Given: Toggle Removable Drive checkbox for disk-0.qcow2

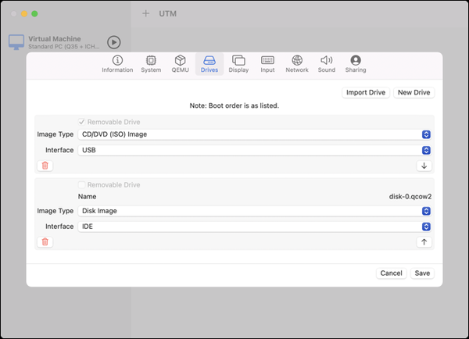Looking at the screenshot, I should pos(81,185).
